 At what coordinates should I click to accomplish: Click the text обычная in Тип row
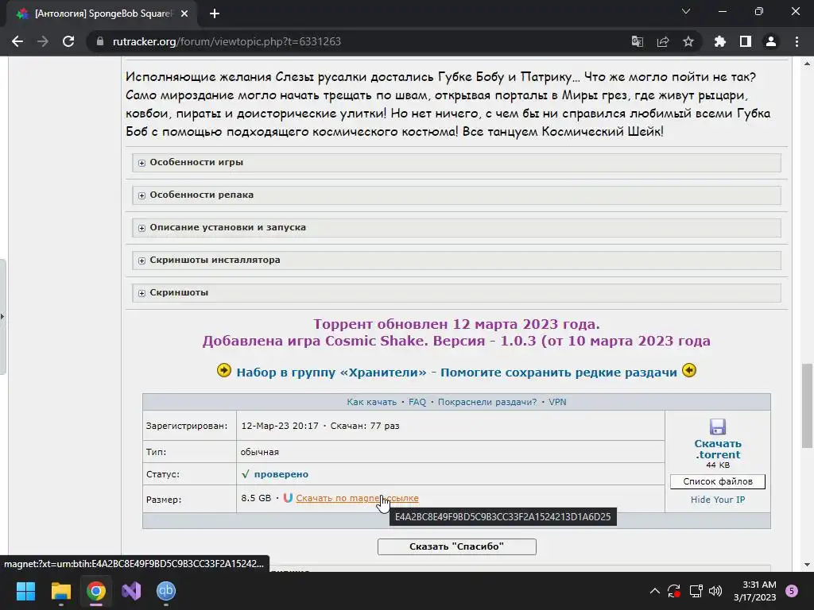point(260,452)
